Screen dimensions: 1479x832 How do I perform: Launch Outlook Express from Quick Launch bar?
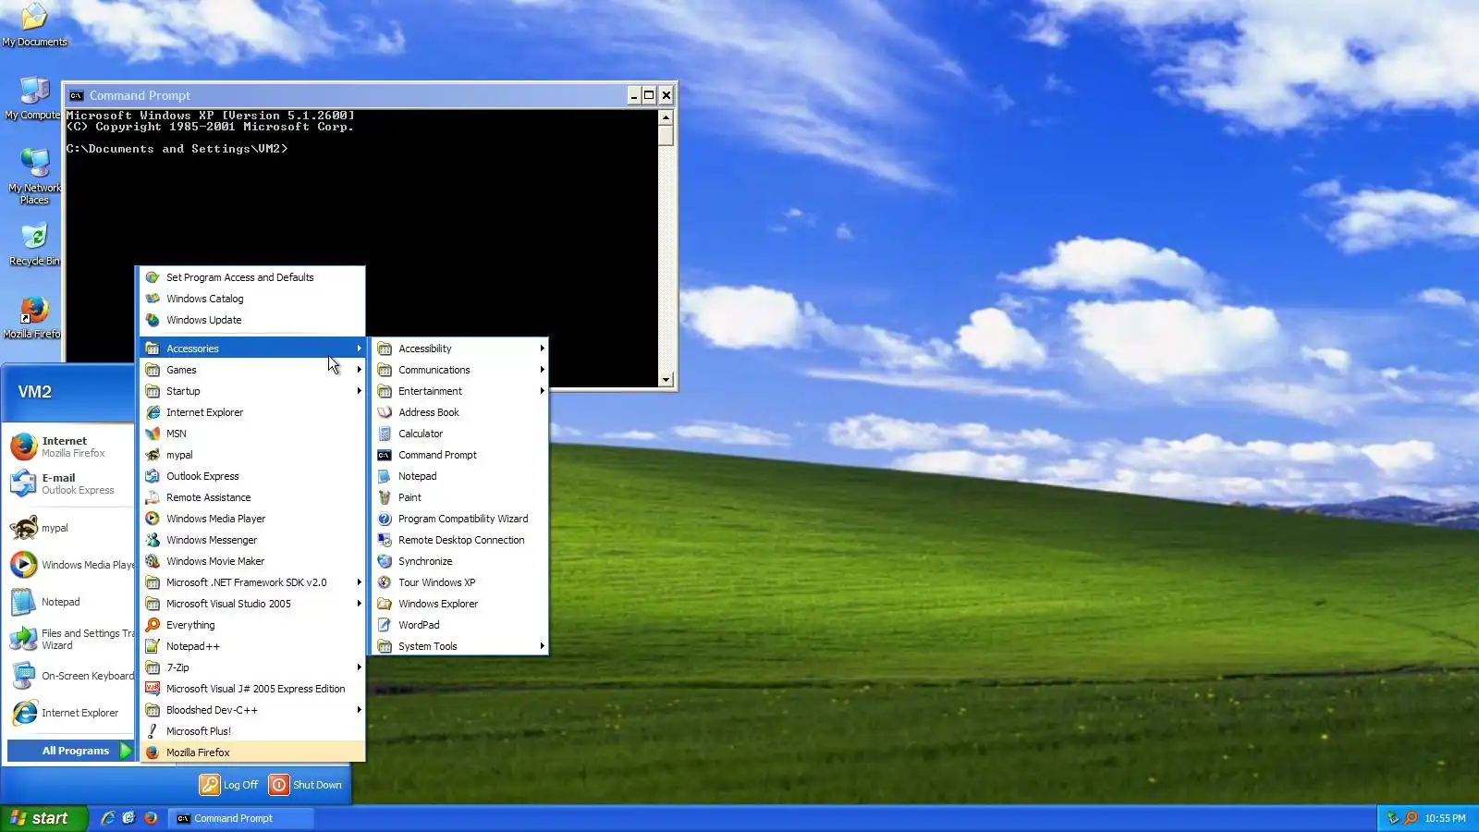click(129, 818)
